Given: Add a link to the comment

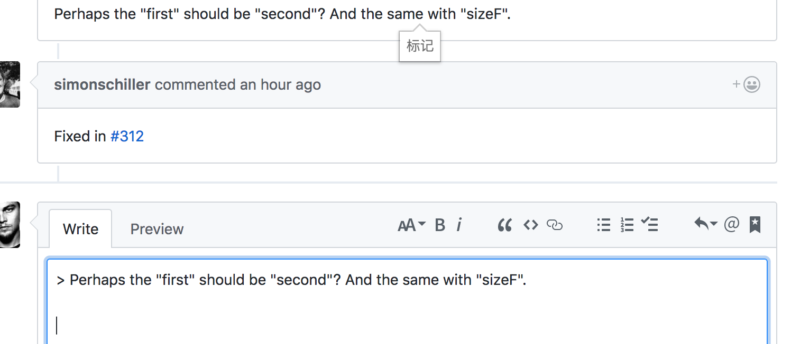Looking at the screenshot, I should [554, 225].
